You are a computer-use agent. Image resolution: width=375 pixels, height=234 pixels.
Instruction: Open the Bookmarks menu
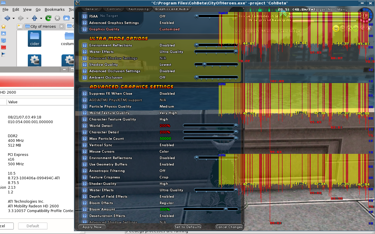[x=54, y=9]
